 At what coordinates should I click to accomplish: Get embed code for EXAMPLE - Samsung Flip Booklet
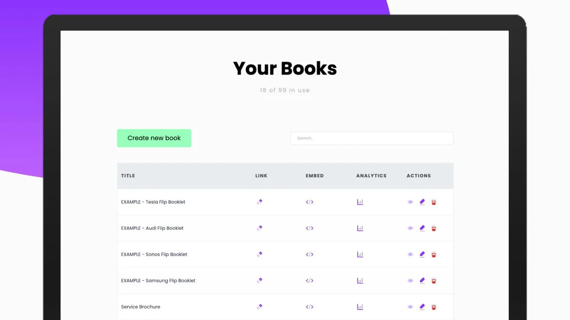[309, 280]
